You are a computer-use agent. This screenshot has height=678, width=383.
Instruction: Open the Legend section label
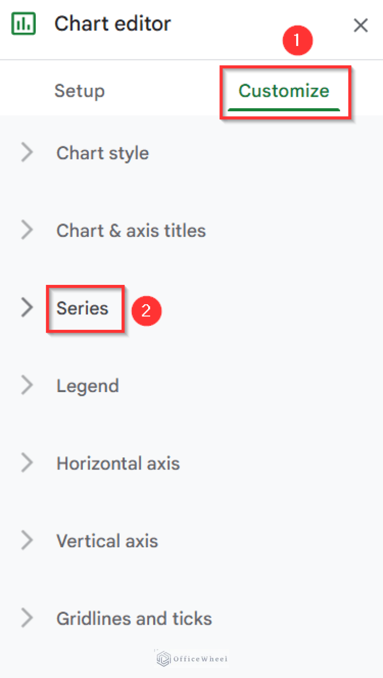click(x=88, y=386)
